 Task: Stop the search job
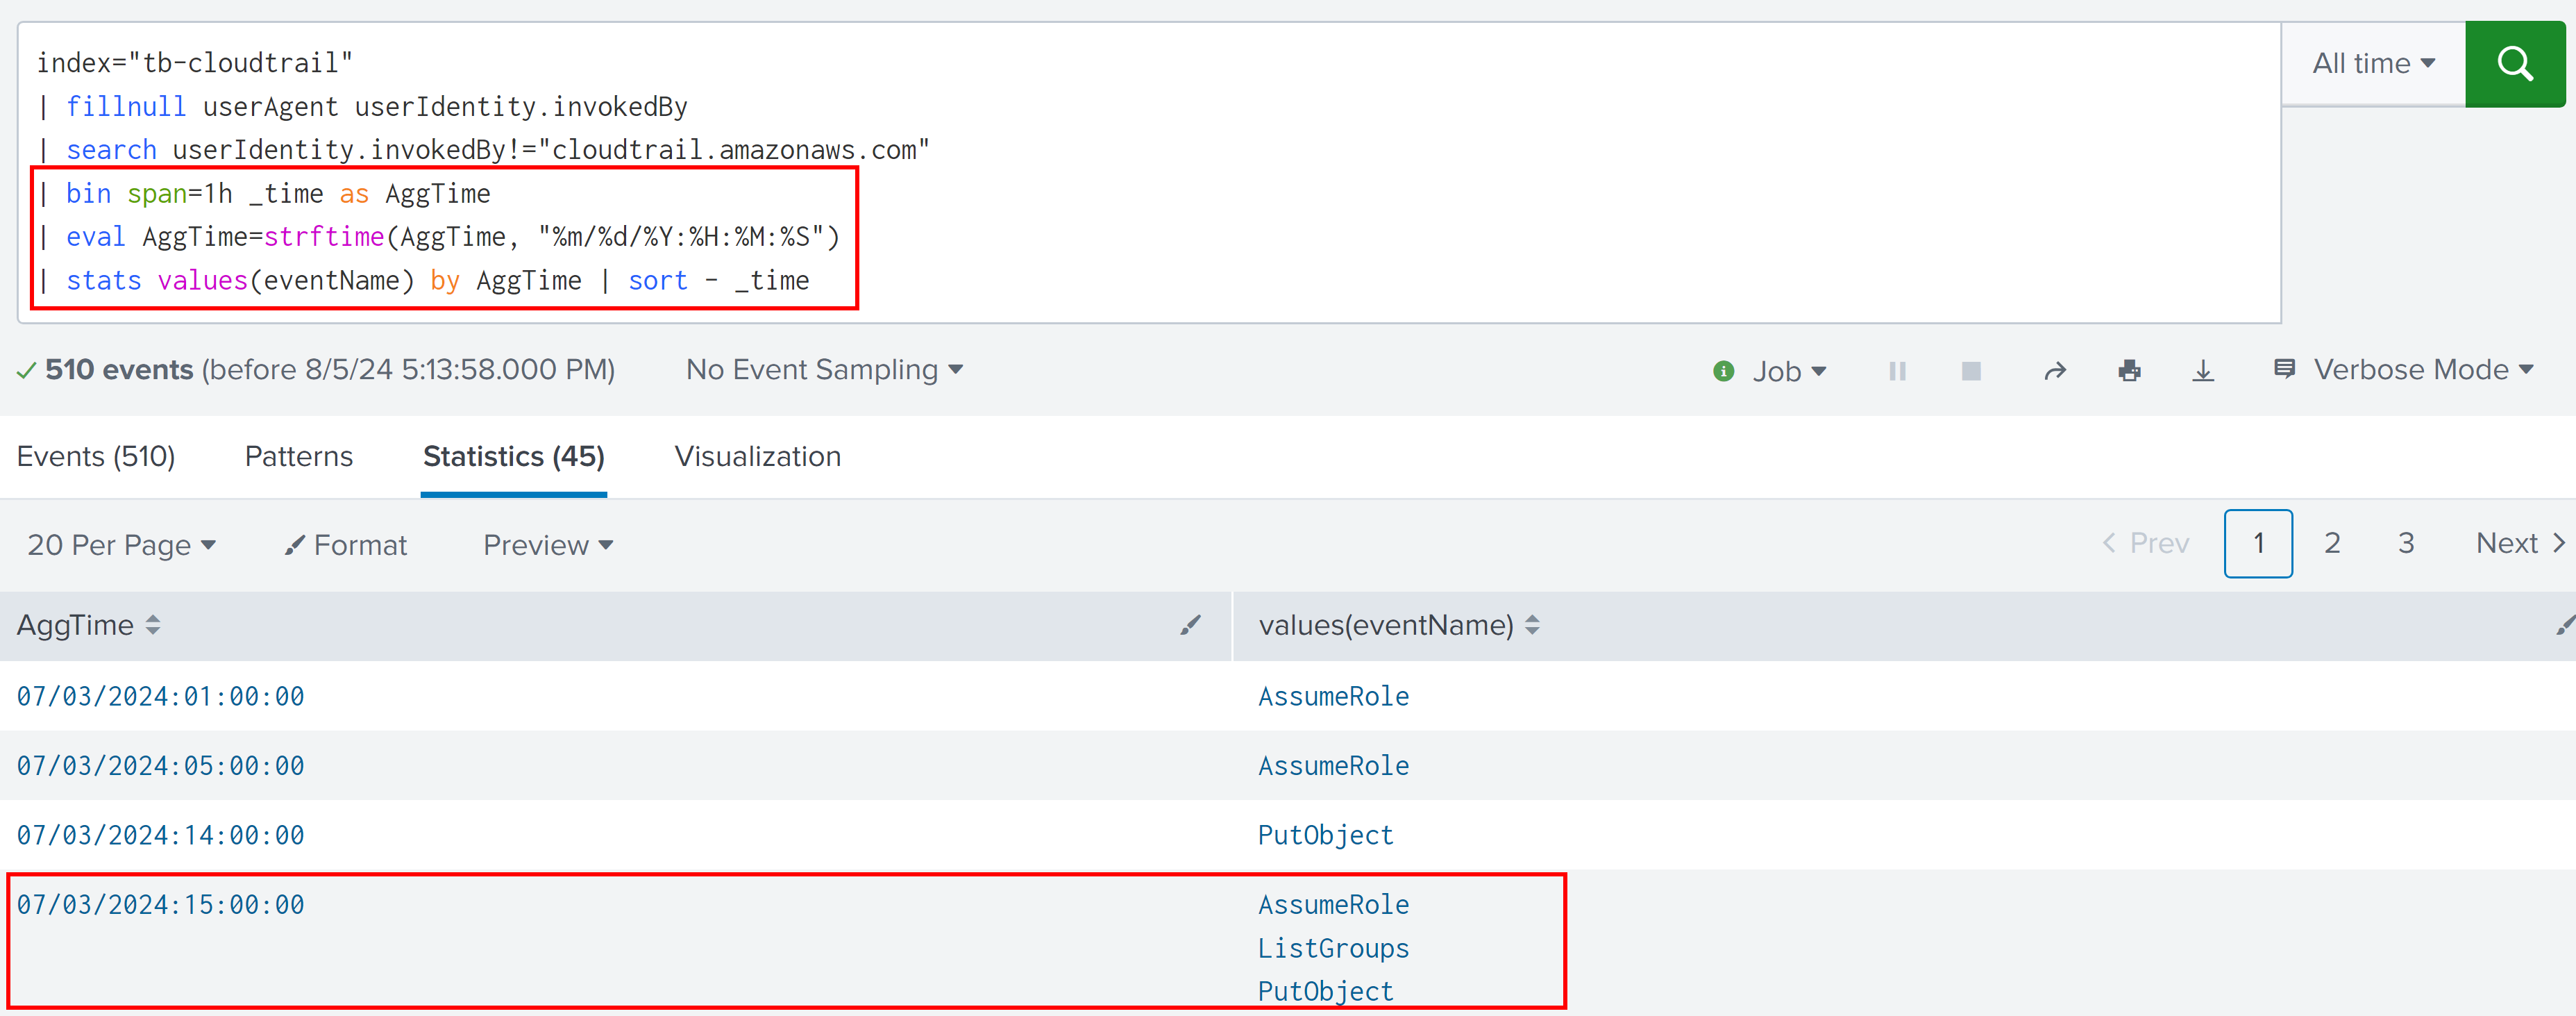click(x=1970, y=371)
